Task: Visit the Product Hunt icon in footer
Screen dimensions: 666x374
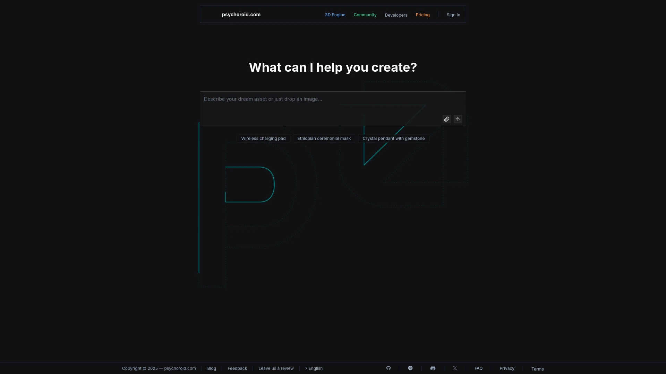Action: pyautogui.click(x=411, y=368)
